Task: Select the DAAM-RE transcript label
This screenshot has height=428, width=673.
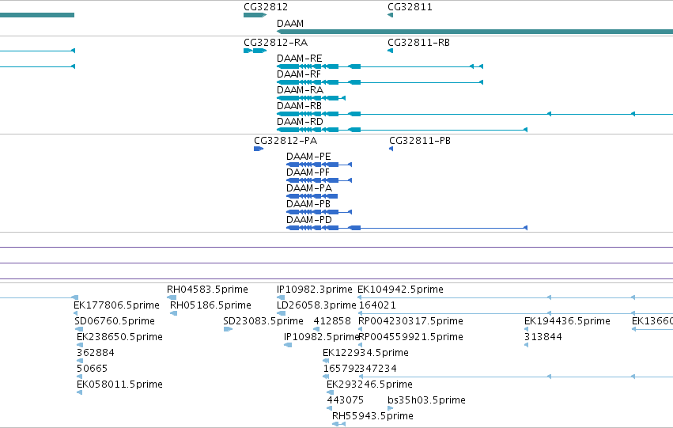Action: click(x=299, y=59)
